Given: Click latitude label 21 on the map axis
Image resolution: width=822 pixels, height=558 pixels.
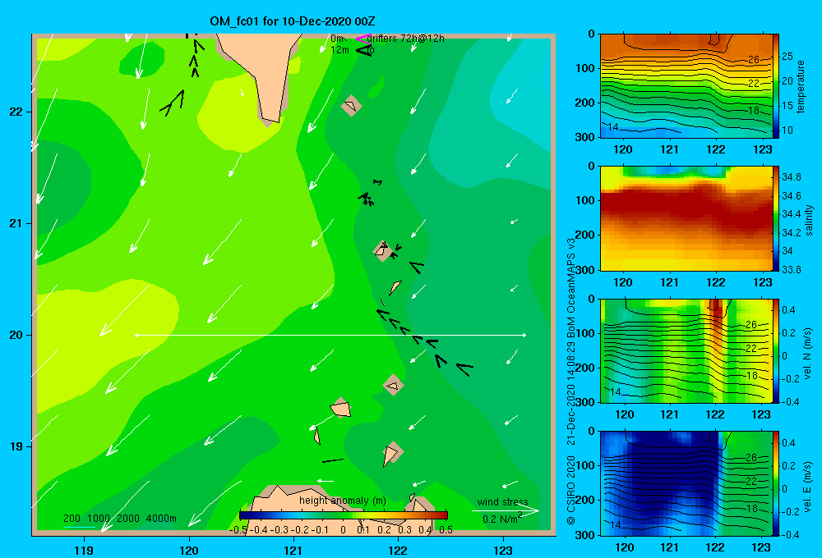Looking at the screenshot, I should 16,223.
